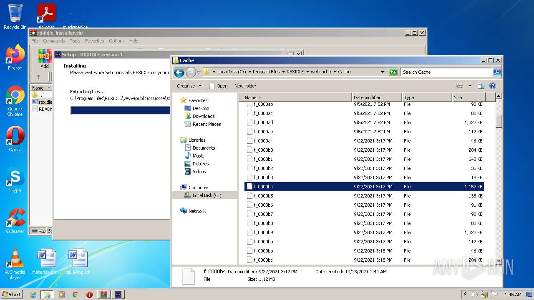
Task: Click the New folder button
Action: [245, 86]
